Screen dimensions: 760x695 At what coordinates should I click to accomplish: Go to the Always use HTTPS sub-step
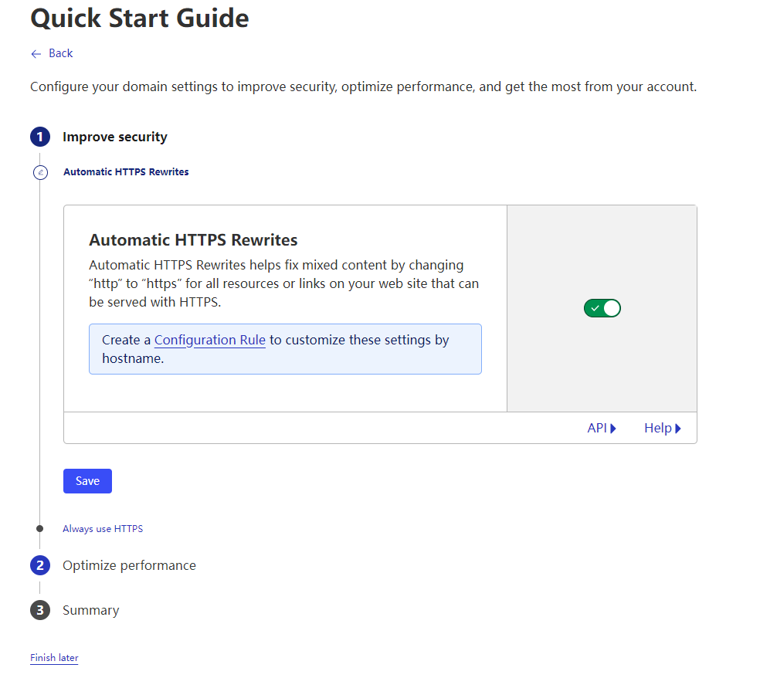coord(103,529)
